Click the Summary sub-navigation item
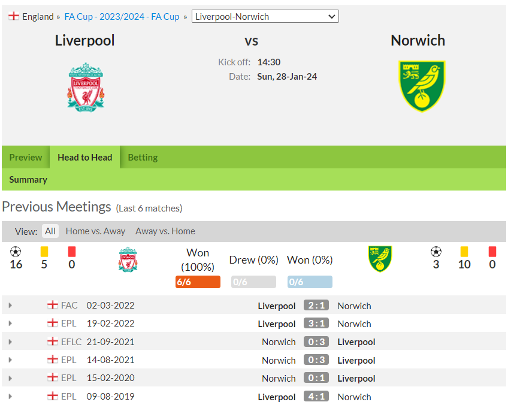This screenshot has width=508, height=411. (x=28, y=180)
